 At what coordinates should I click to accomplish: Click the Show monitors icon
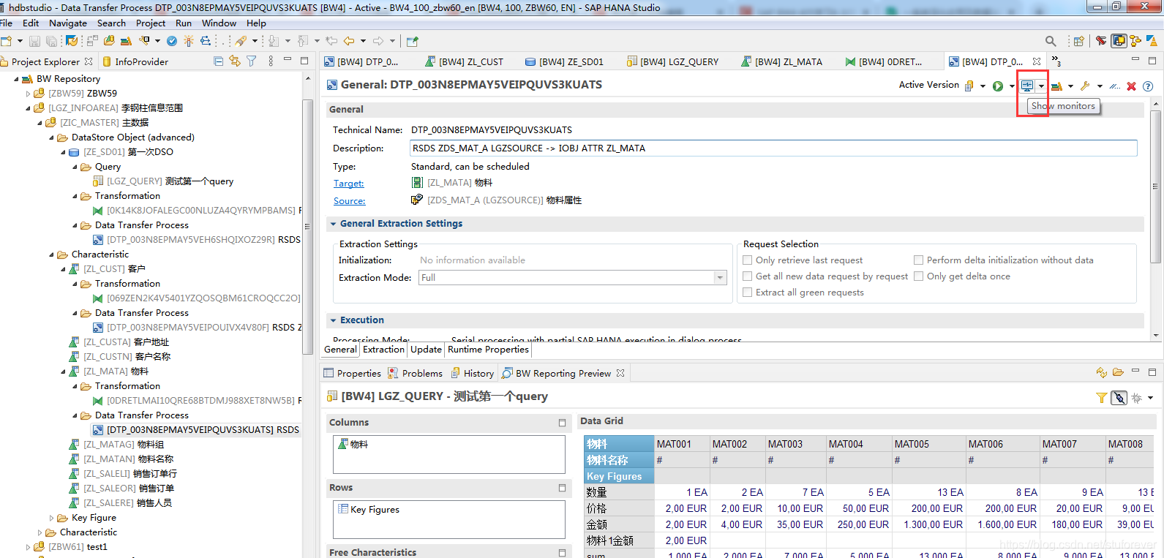point(1027,86)
